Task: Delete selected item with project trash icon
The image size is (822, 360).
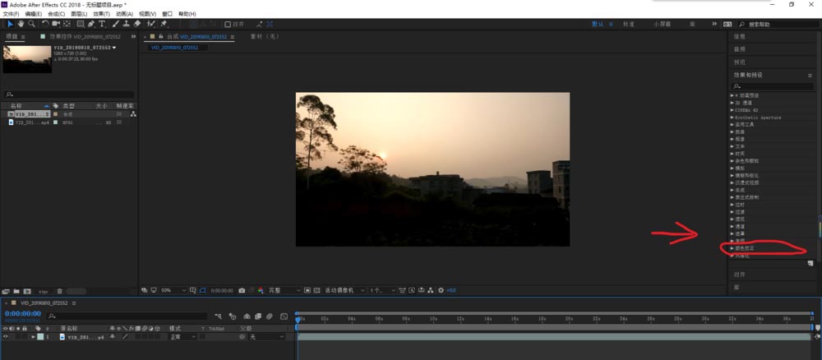Action: 59,291
